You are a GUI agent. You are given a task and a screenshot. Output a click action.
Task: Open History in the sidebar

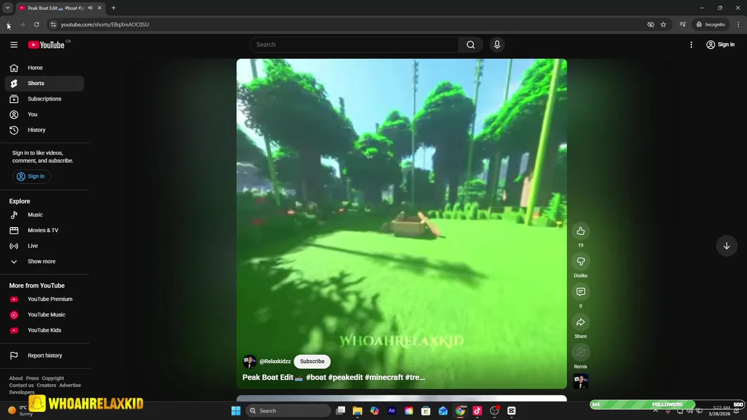pos(44,130)
